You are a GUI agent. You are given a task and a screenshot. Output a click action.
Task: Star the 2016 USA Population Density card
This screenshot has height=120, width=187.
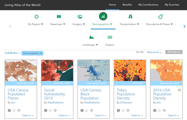pos(159,110)
